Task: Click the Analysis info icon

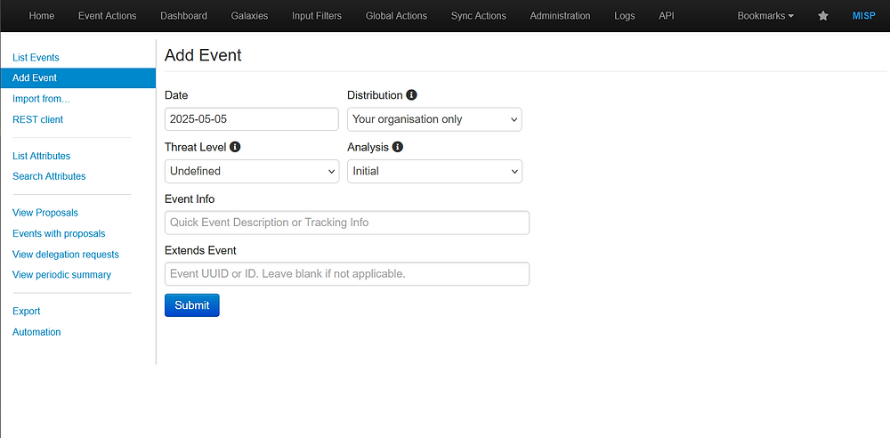Action: [x=397, y=147]
